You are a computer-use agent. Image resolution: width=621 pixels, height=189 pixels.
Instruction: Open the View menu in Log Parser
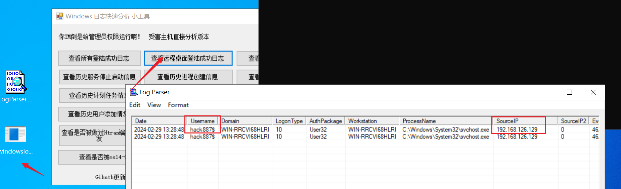pyautogui.click(x=154, y=105)
